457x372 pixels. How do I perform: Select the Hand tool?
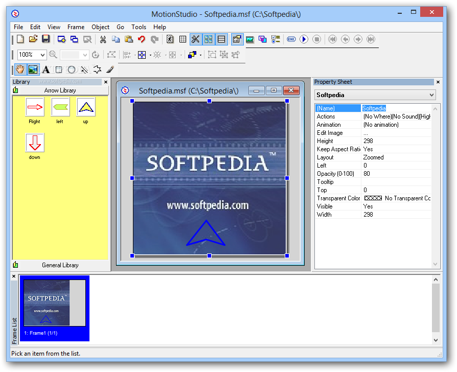[x=20, y=69]
